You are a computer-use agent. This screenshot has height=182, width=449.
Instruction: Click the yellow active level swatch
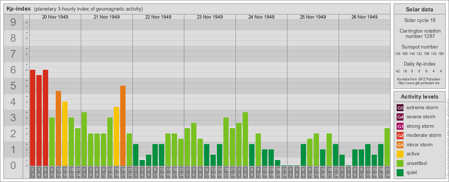coord(400,154)
